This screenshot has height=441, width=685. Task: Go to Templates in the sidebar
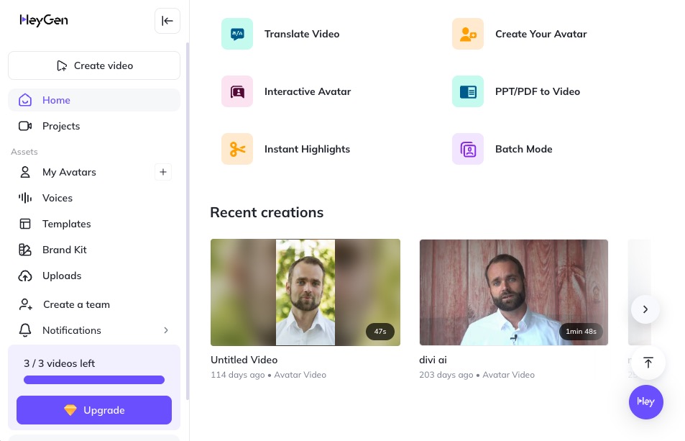click(66, 224)
